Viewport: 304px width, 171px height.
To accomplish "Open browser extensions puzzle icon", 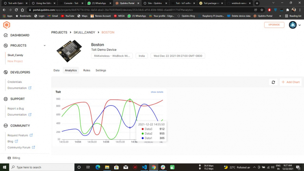I will click(287, 10).
